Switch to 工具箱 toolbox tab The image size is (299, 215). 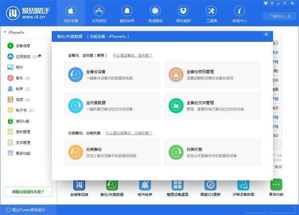pyautogui.click(x=211, y=14)
